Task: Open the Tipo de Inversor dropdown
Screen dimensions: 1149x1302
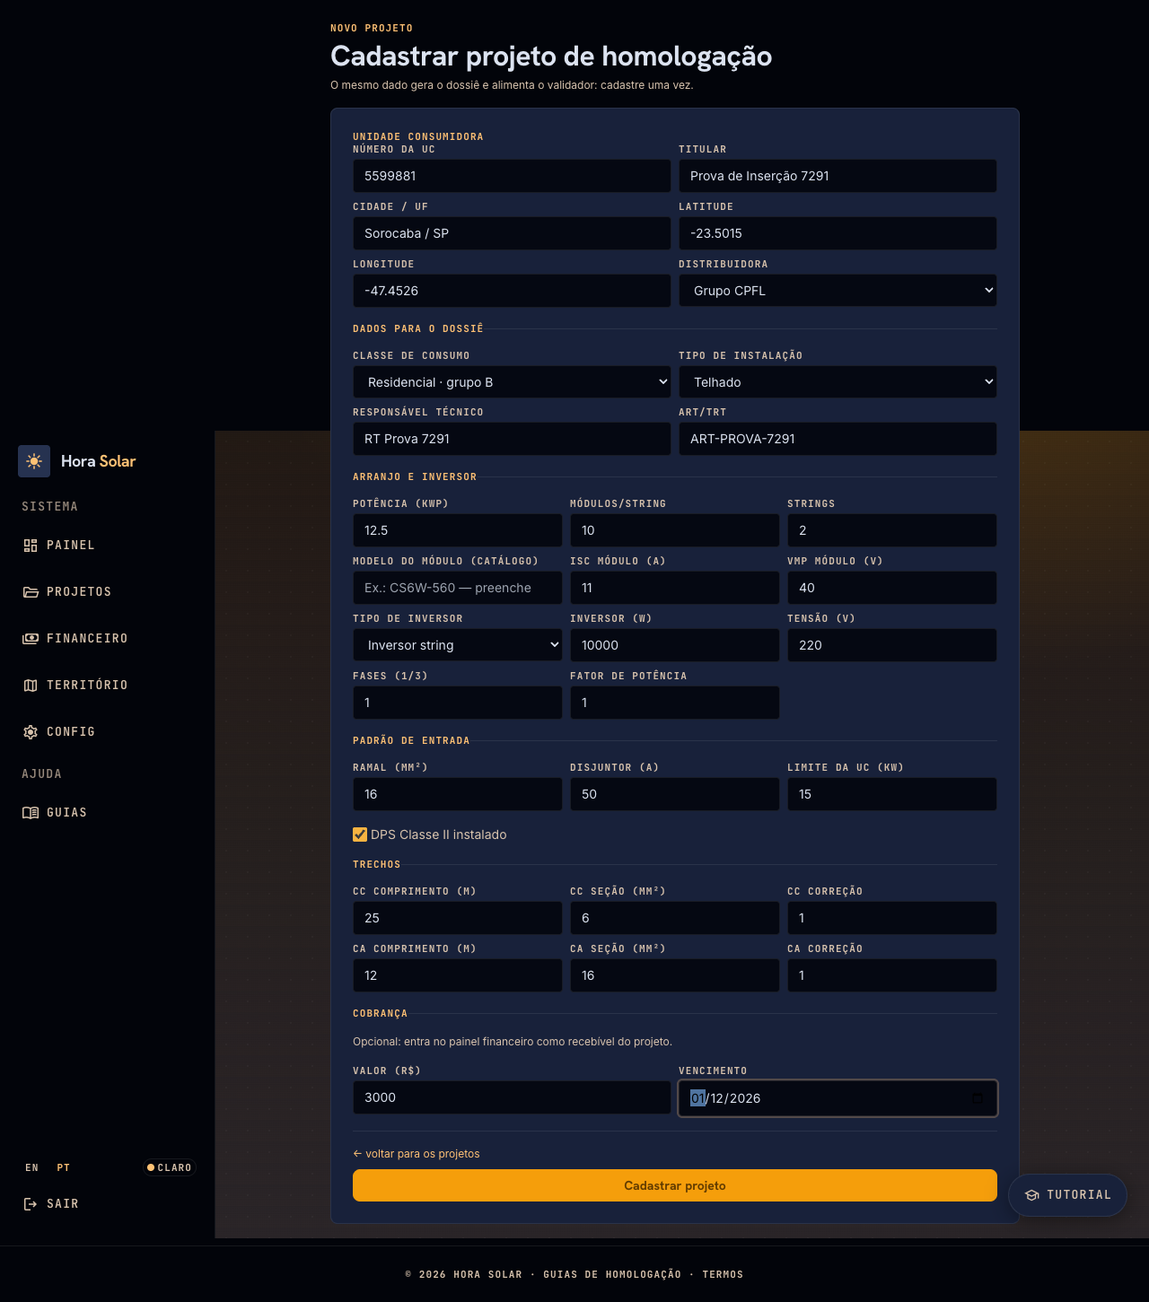Action: click(458, 645)
